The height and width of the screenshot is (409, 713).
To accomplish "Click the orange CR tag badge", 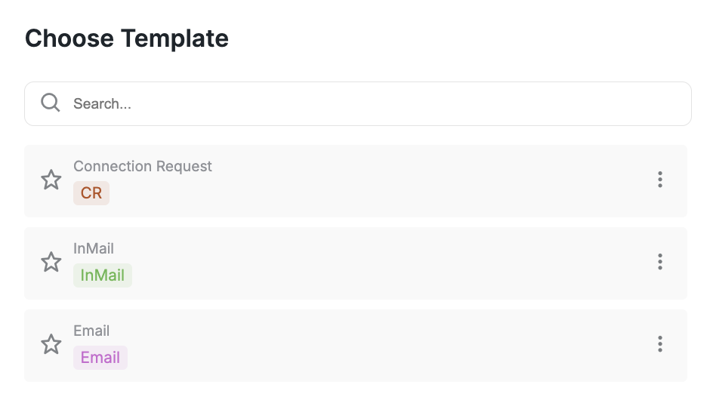I will 91,193.
